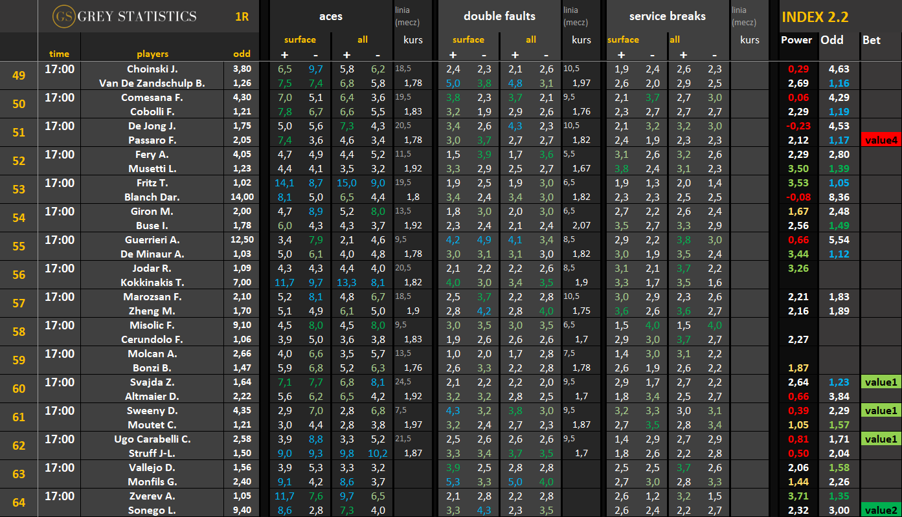Viewport: 902px width, 517px height.
Task: Select the Musetti L. cell
Action: pos(152,168)
